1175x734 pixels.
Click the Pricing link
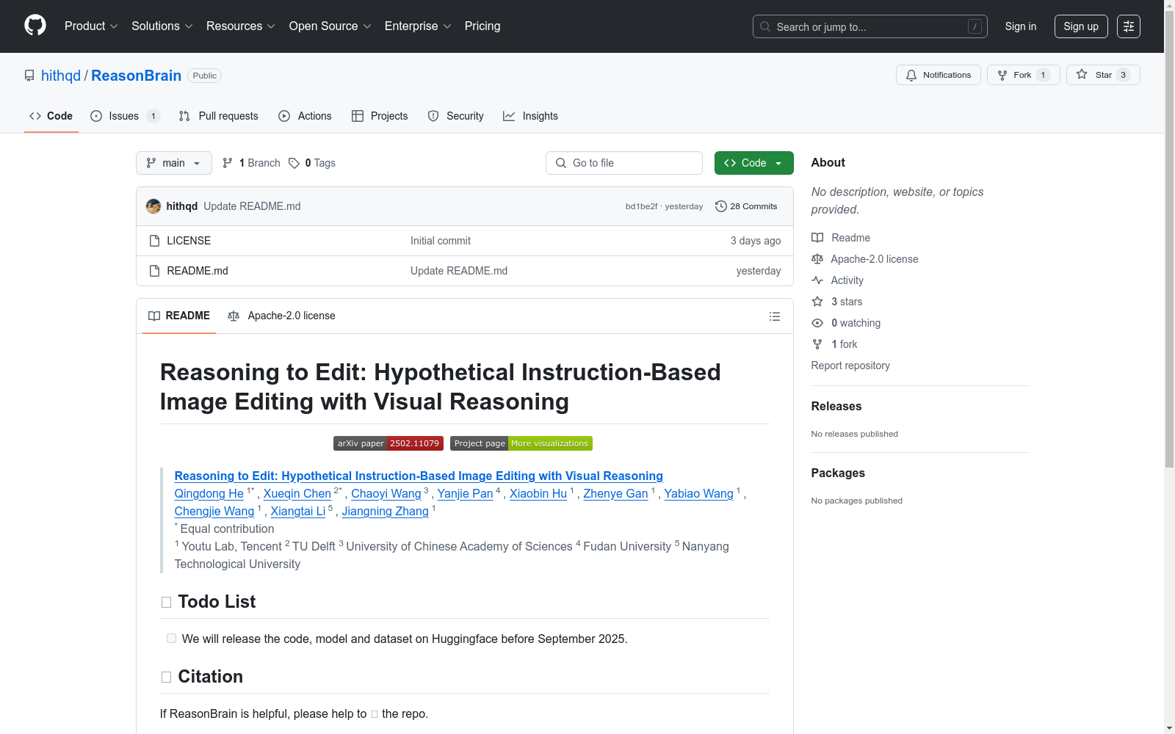point(482,26)
